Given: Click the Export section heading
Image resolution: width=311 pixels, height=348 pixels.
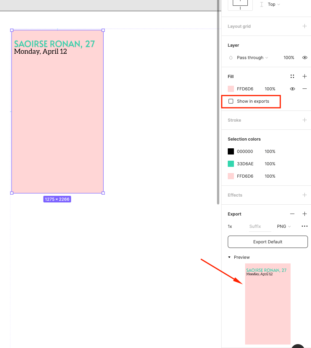Looking at the screenshot, I should click(234, 214).
